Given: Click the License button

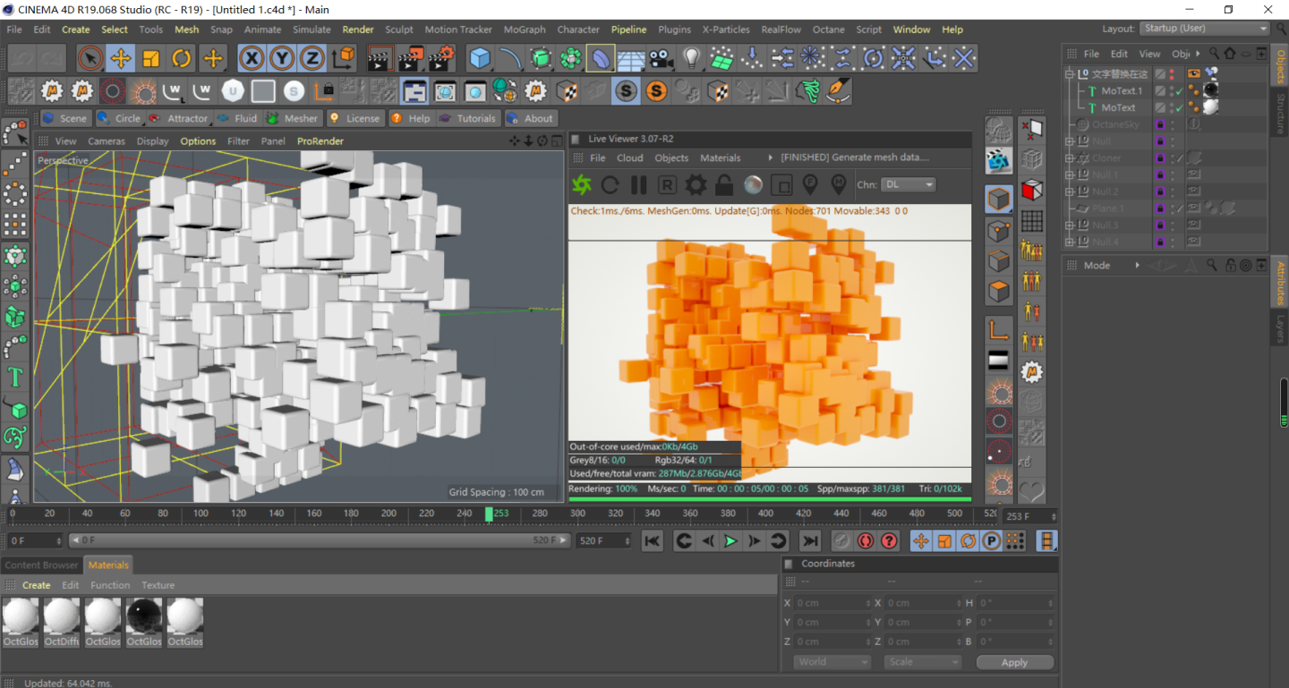Looking at the screenshot, I should (354, 118).
